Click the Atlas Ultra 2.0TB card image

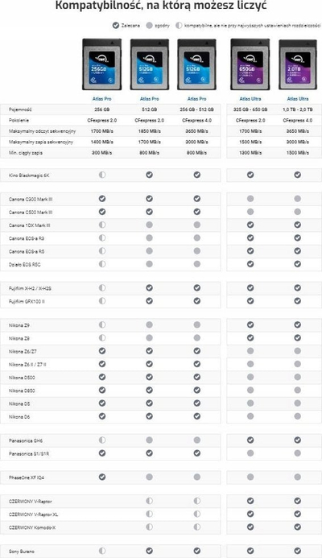pos(298,64)
